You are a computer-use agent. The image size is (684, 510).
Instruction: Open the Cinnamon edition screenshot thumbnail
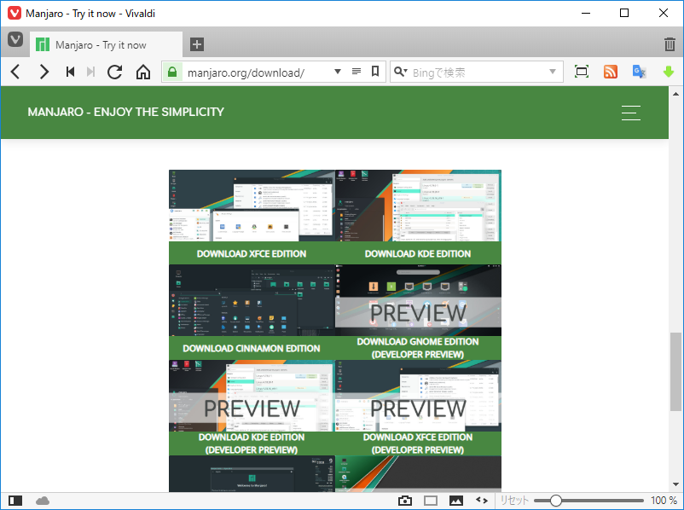(252, 300)
